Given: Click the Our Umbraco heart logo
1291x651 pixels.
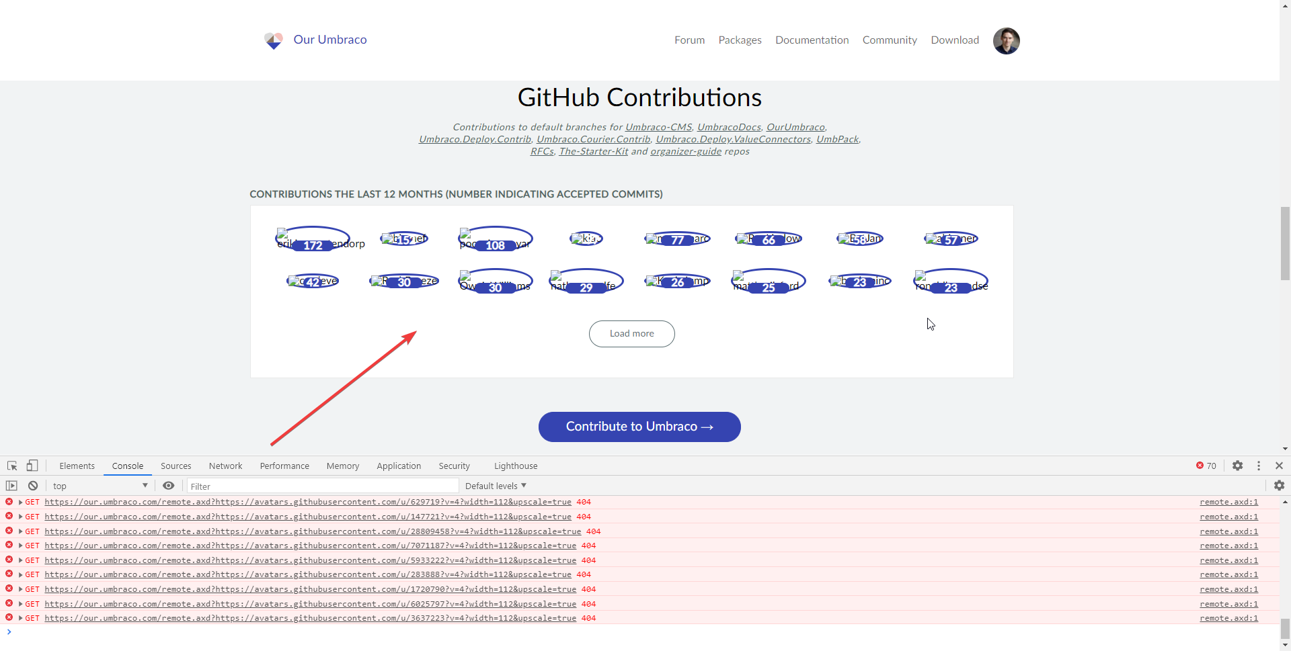Looking at the screenshot, I should pyautogui.click(x=274, y=40).
